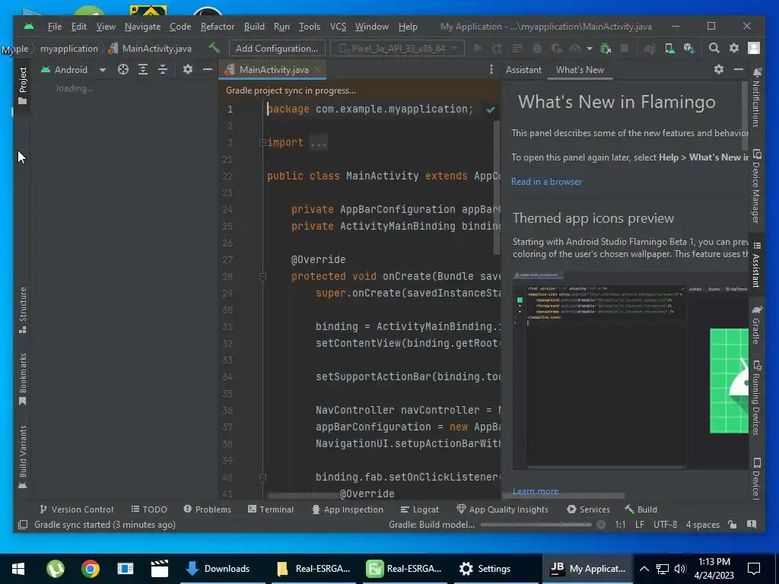Click Add Configuration... button
Screen dimensions: 779x584
(x=277, y=48)
